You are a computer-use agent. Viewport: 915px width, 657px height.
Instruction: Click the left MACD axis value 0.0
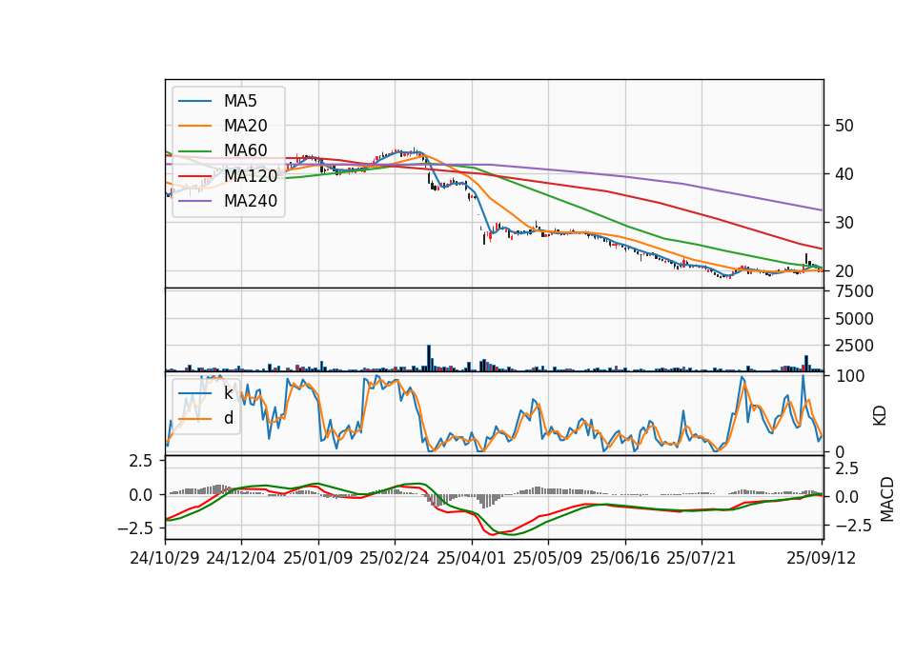140,495
